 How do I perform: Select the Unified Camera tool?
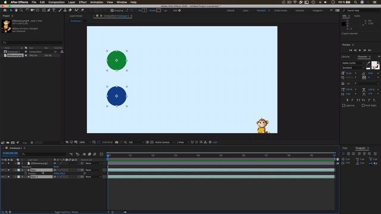tap(32, 11)
